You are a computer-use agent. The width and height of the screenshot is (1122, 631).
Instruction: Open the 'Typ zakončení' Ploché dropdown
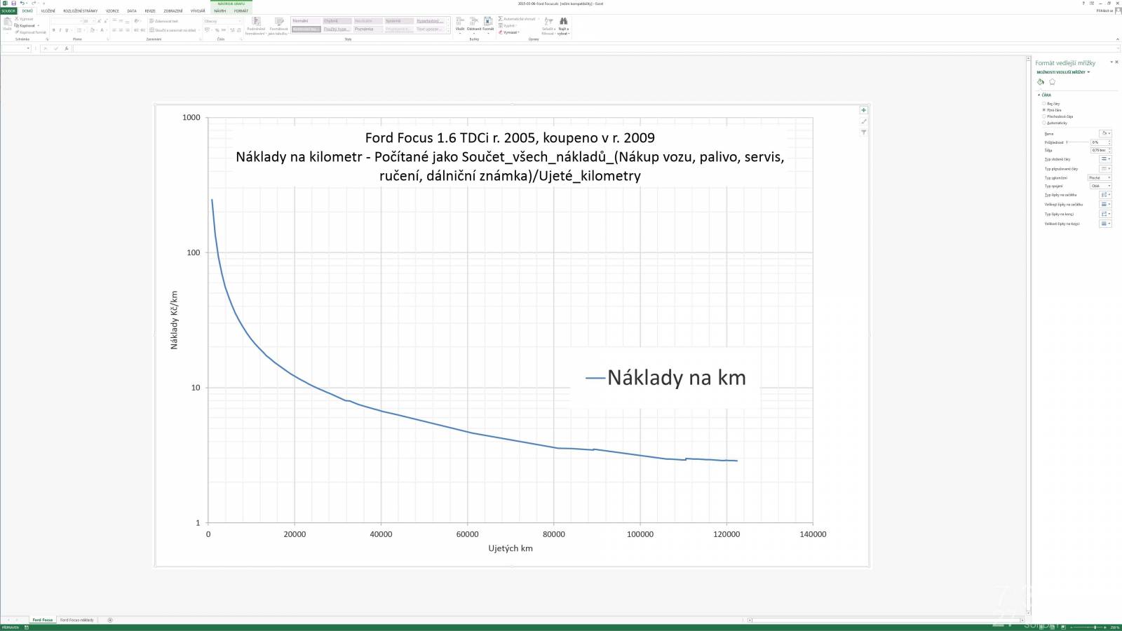pyautogui.click(x=1100, y=177)
